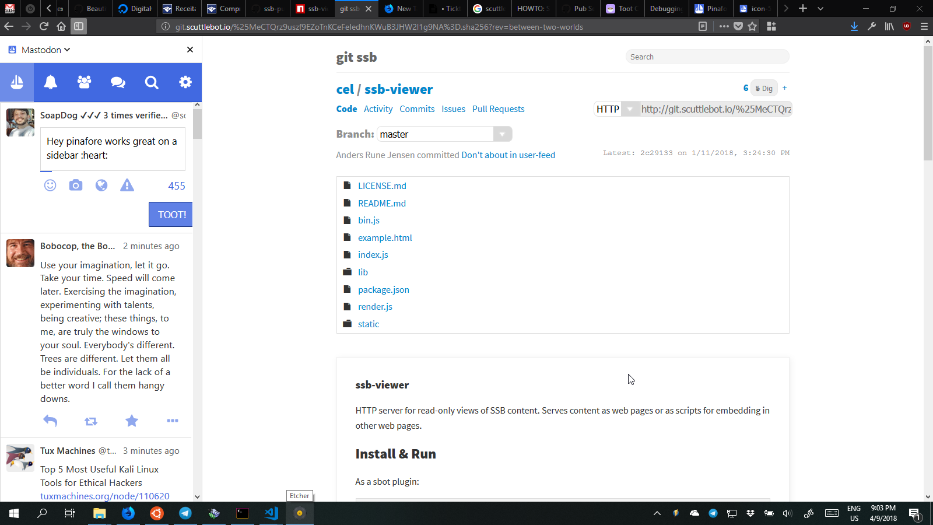The image size is (933, 525).
Task: Click the clone URL text field
Action: pyautogui.click(x=716, y=109)
